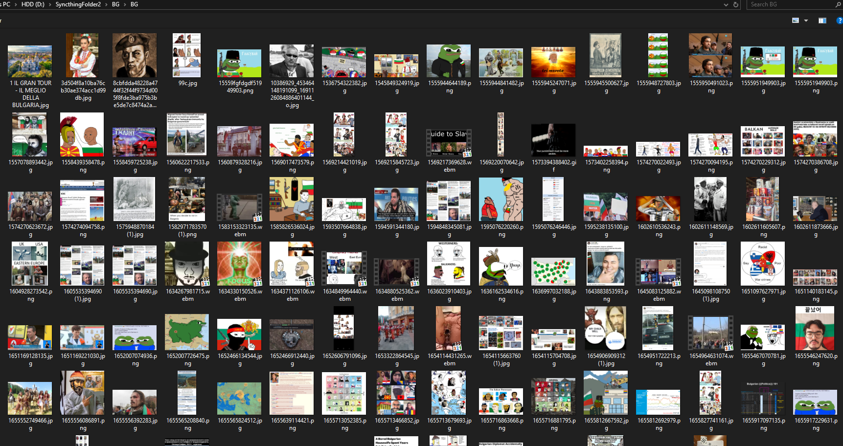Open the address bar history dropdown
This screenshot has height=446, width=843.
coord(726,4)
